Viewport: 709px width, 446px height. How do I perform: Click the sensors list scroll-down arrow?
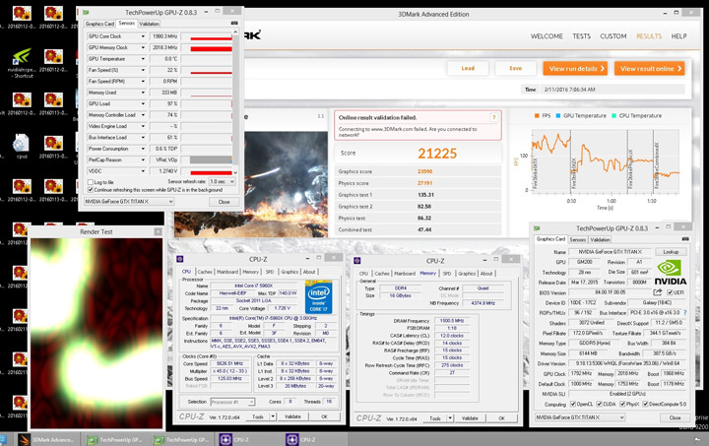point(235,172)
